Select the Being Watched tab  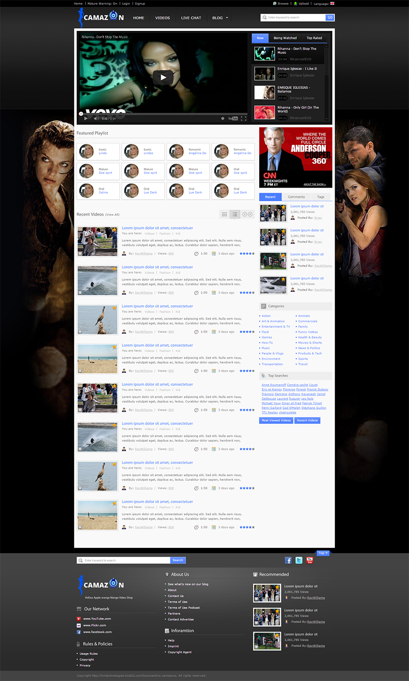(285, 38)
